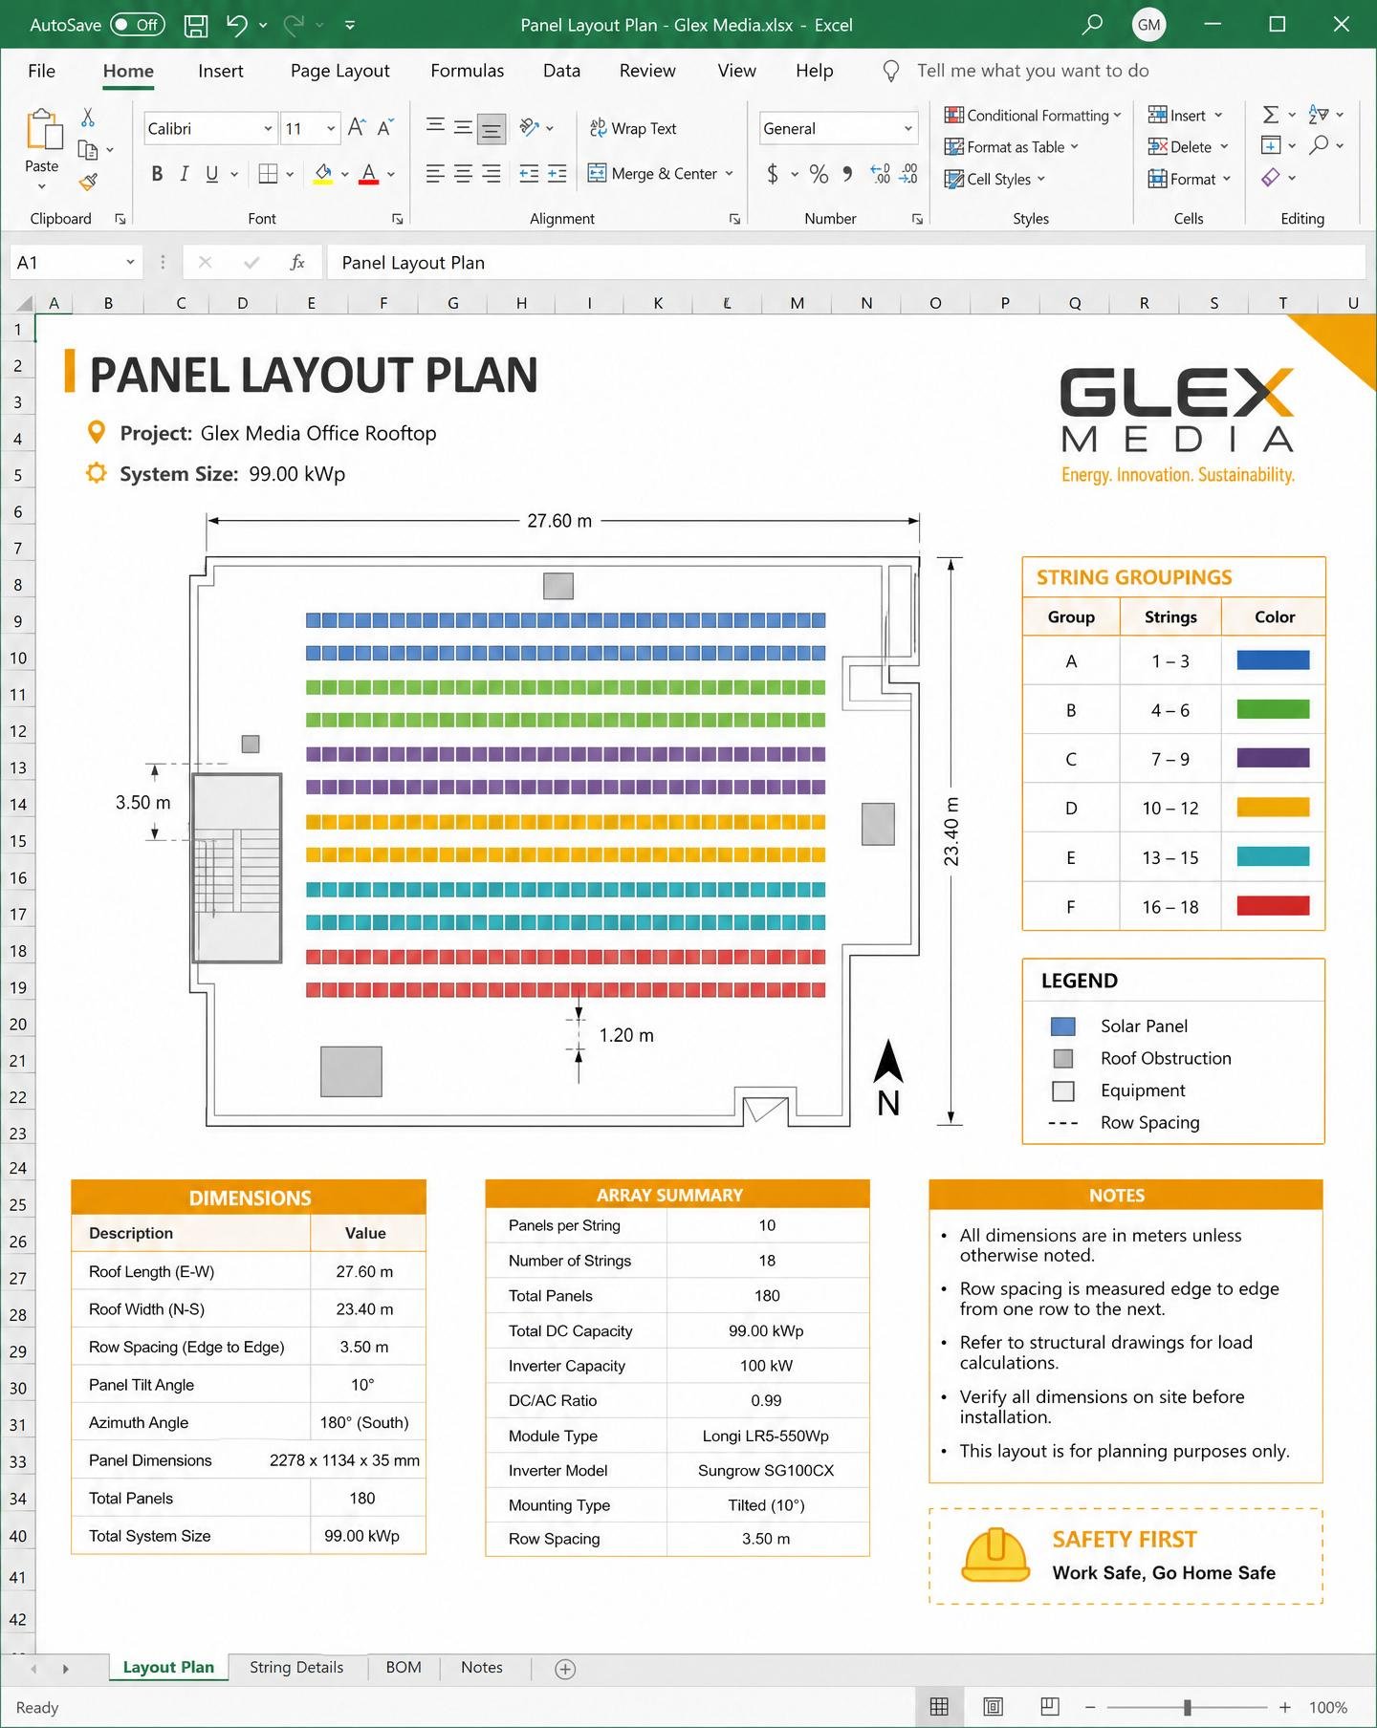
Task: Click the Top Align icon
Action: pos(435,125)
